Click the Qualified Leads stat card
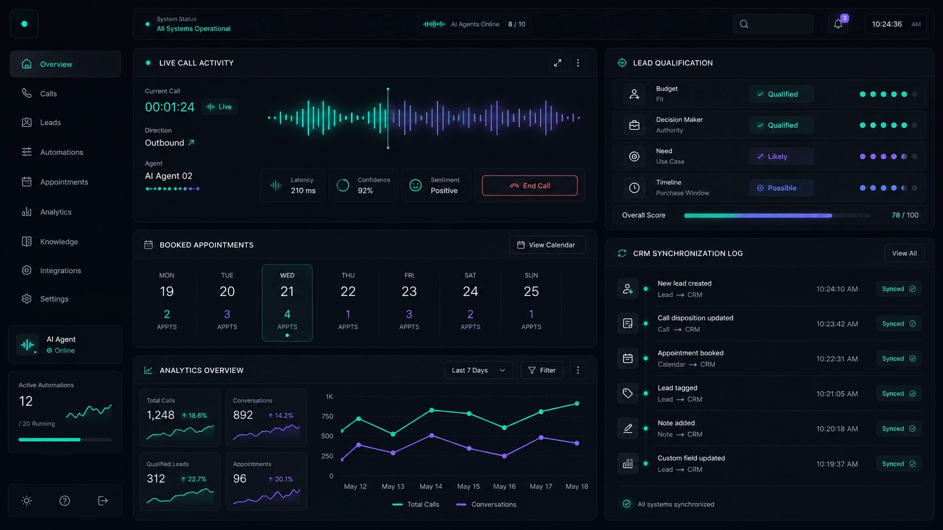 (180, 482)
